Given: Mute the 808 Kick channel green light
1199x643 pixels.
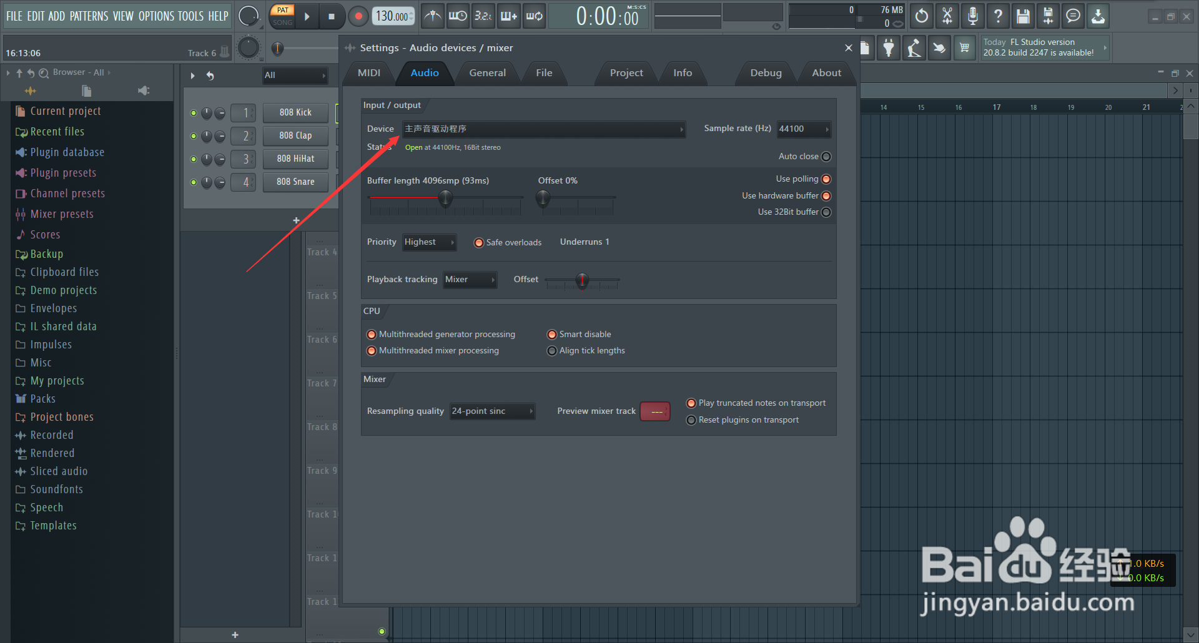Looking at the screenshot, I should (194, 113).
